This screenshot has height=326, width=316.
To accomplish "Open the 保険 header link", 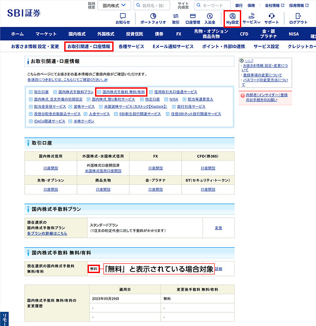I will [251, 6].
